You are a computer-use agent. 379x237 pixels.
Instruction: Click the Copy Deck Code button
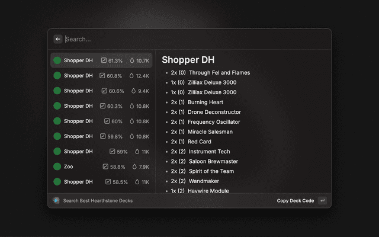point(296,200)
